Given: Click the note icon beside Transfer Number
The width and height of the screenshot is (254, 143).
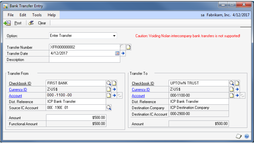Looking at the screenshot, I should click(128, 47).
